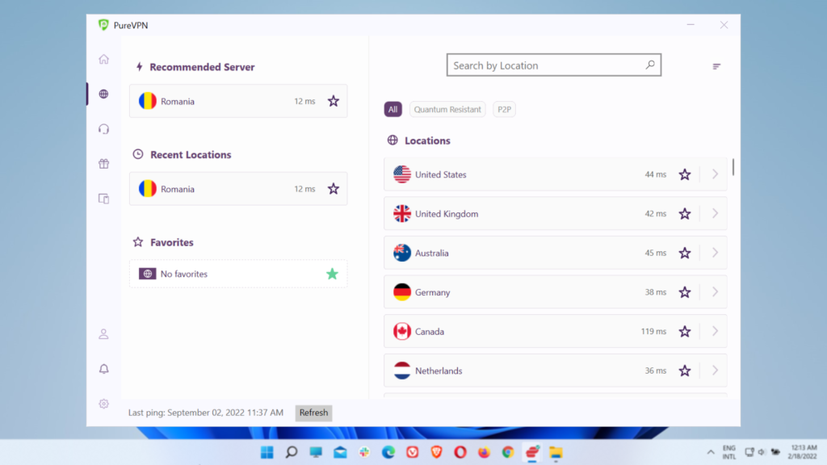This screenshot has height=465, width=827.
Task: Click the search magnifier icon in location box
Action: pyautogui.click(x=650, y=65)
